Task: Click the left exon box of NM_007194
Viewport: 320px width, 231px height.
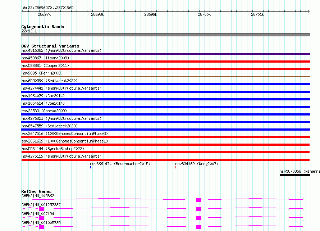Action: pos(42,218)
